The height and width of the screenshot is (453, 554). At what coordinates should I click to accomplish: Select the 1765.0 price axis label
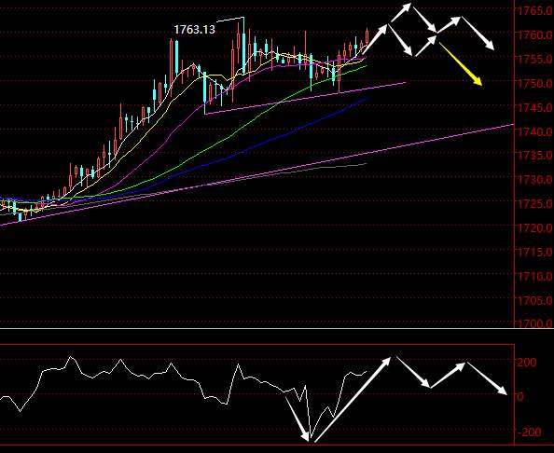tap(535, 10)
